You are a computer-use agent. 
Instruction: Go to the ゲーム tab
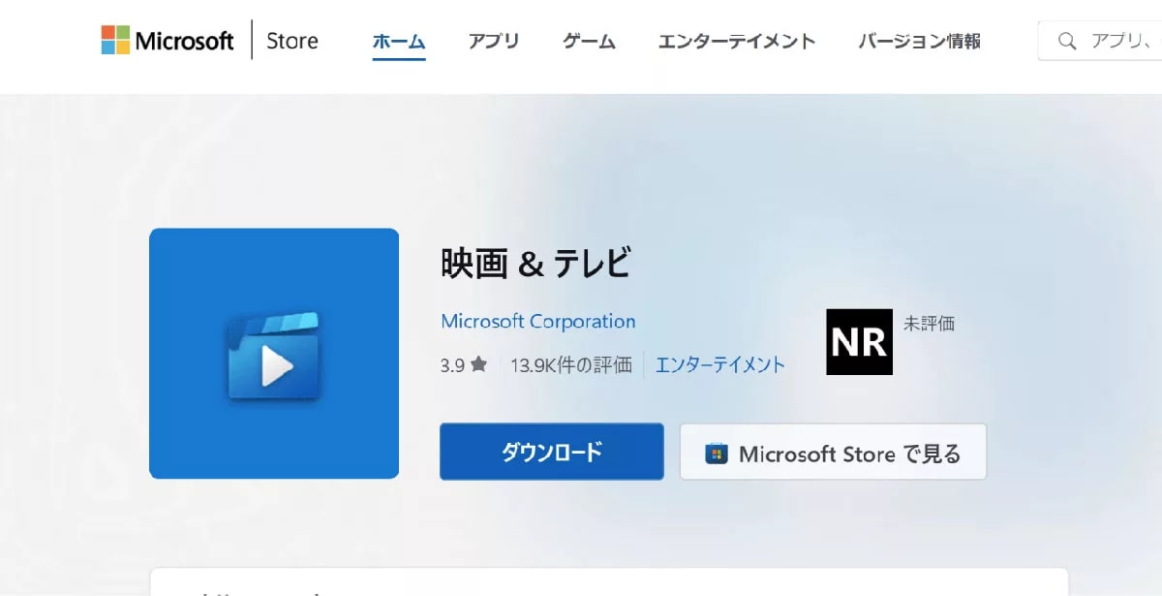click(x=589, y=41)
